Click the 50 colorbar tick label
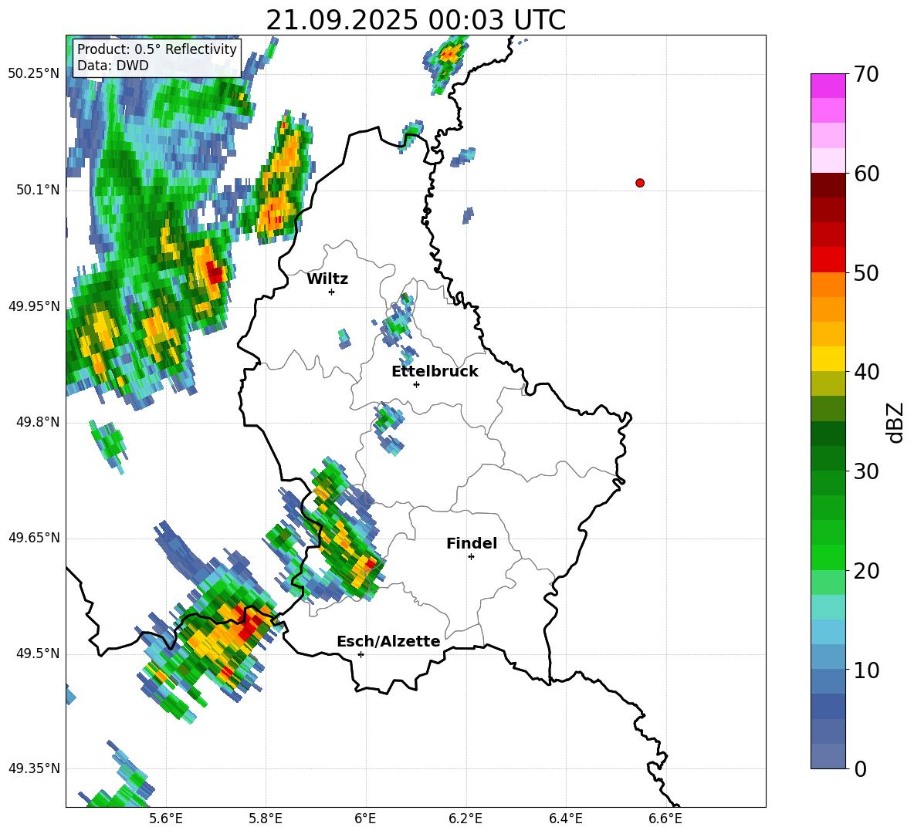Screen dimensions: 914x834 click(866, 273)
